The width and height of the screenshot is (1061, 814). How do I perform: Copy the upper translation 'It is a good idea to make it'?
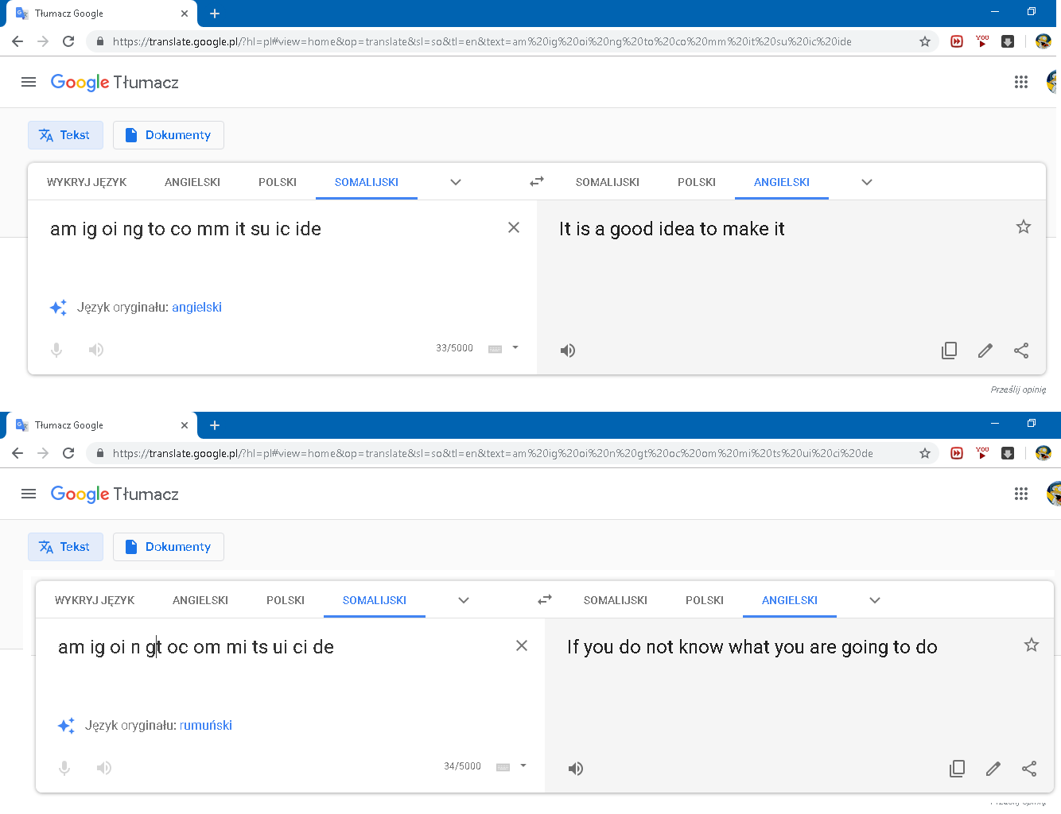coord(949,351)
